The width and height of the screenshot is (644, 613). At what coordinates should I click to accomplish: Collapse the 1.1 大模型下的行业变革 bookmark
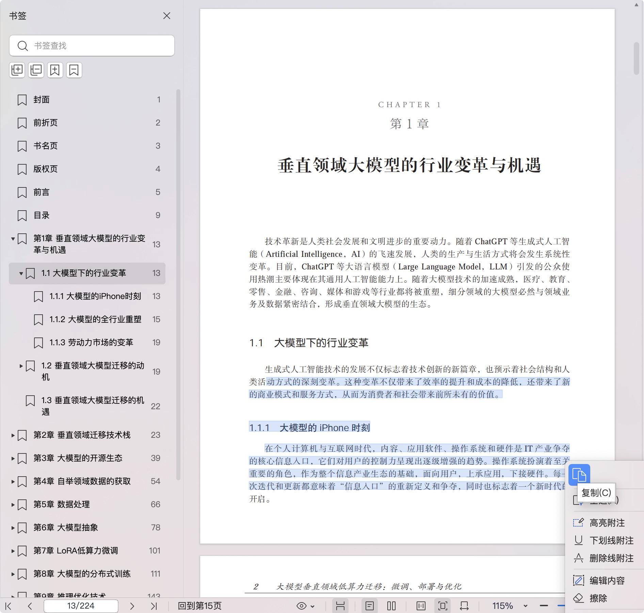pyautogui.click(x=21, y=273)
